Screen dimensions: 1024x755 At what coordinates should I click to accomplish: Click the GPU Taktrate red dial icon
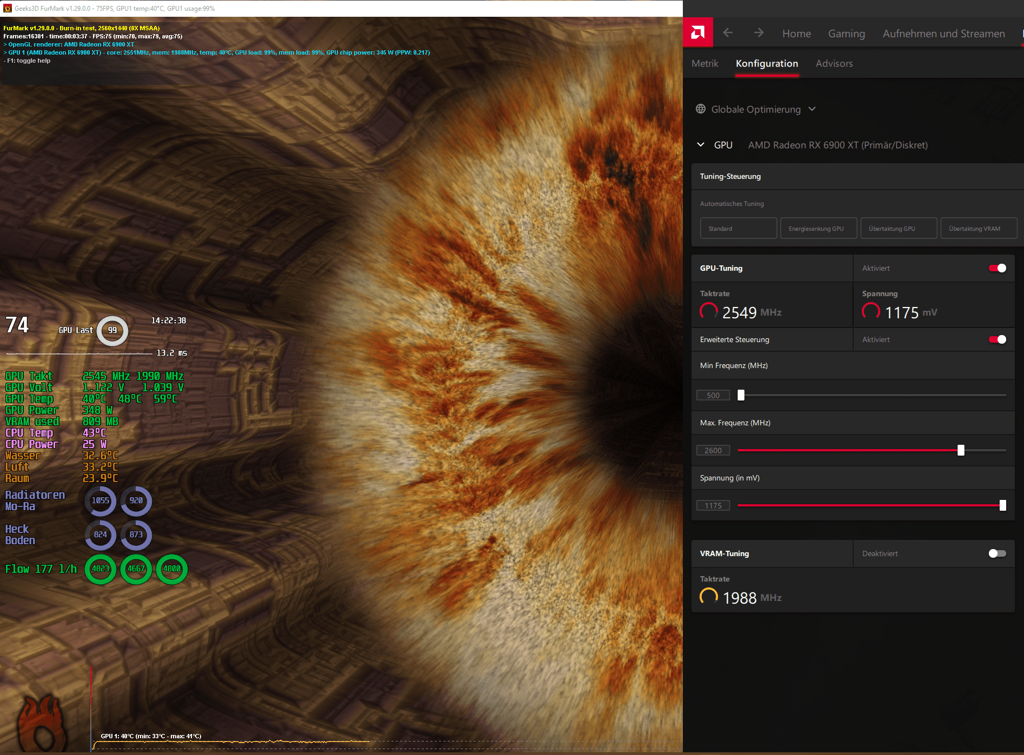pos(709,311)
